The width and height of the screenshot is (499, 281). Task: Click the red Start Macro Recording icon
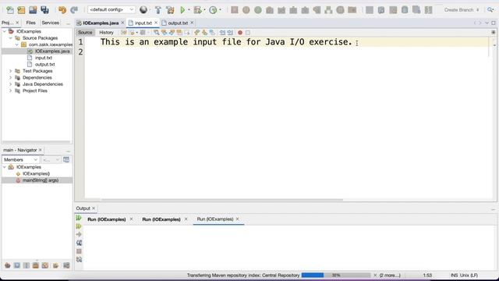coord(240,33)
